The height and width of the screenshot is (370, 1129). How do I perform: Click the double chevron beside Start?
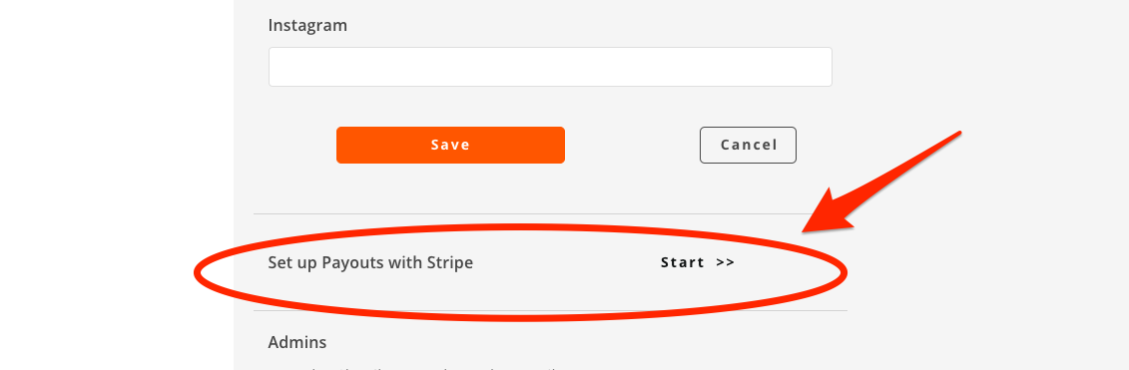(x=725, y=262)
